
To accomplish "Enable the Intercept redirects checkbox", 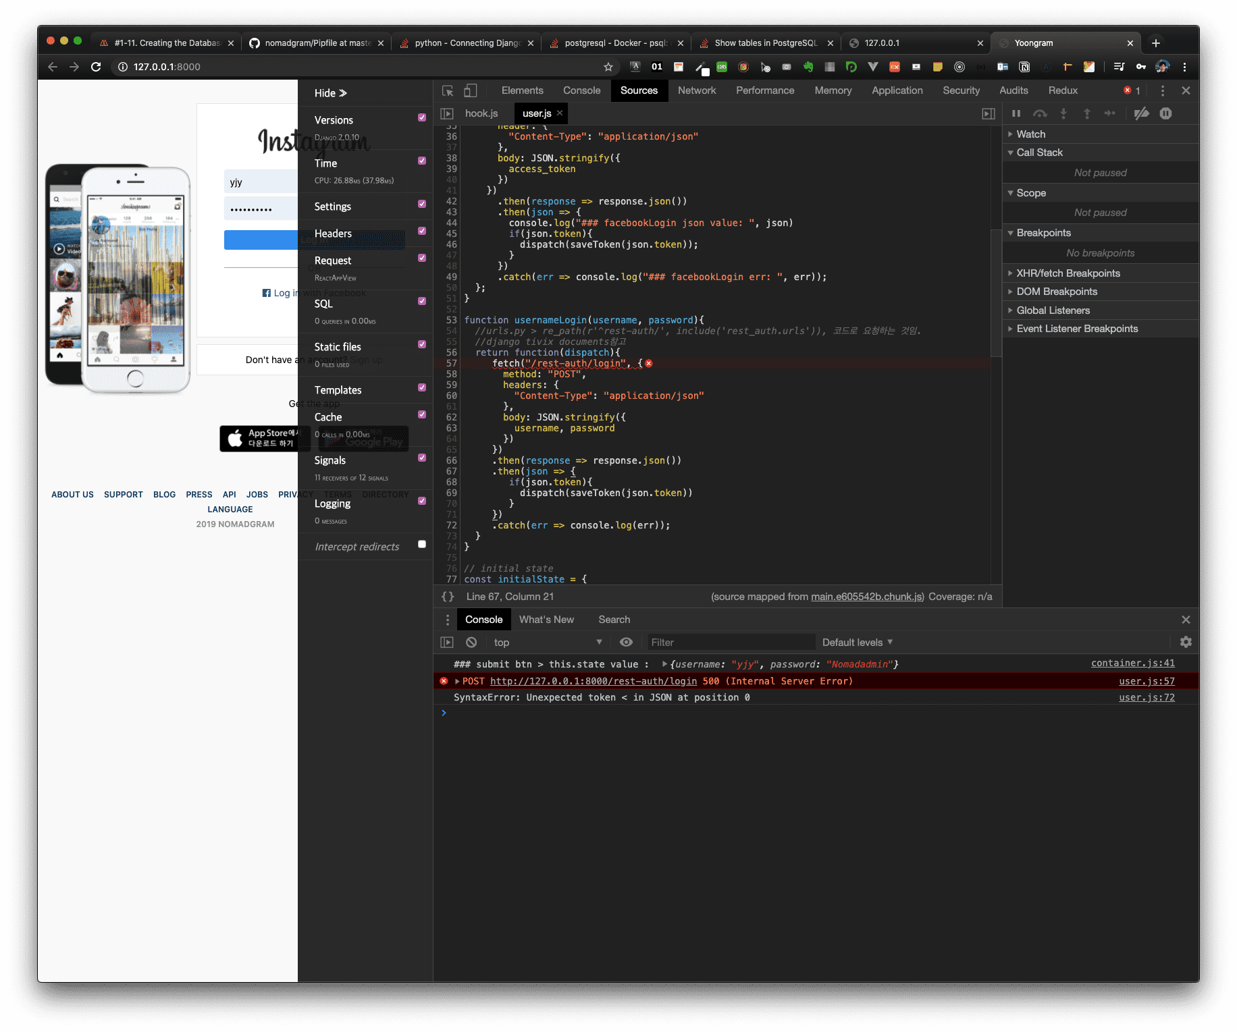I will [x=422, y=544].
